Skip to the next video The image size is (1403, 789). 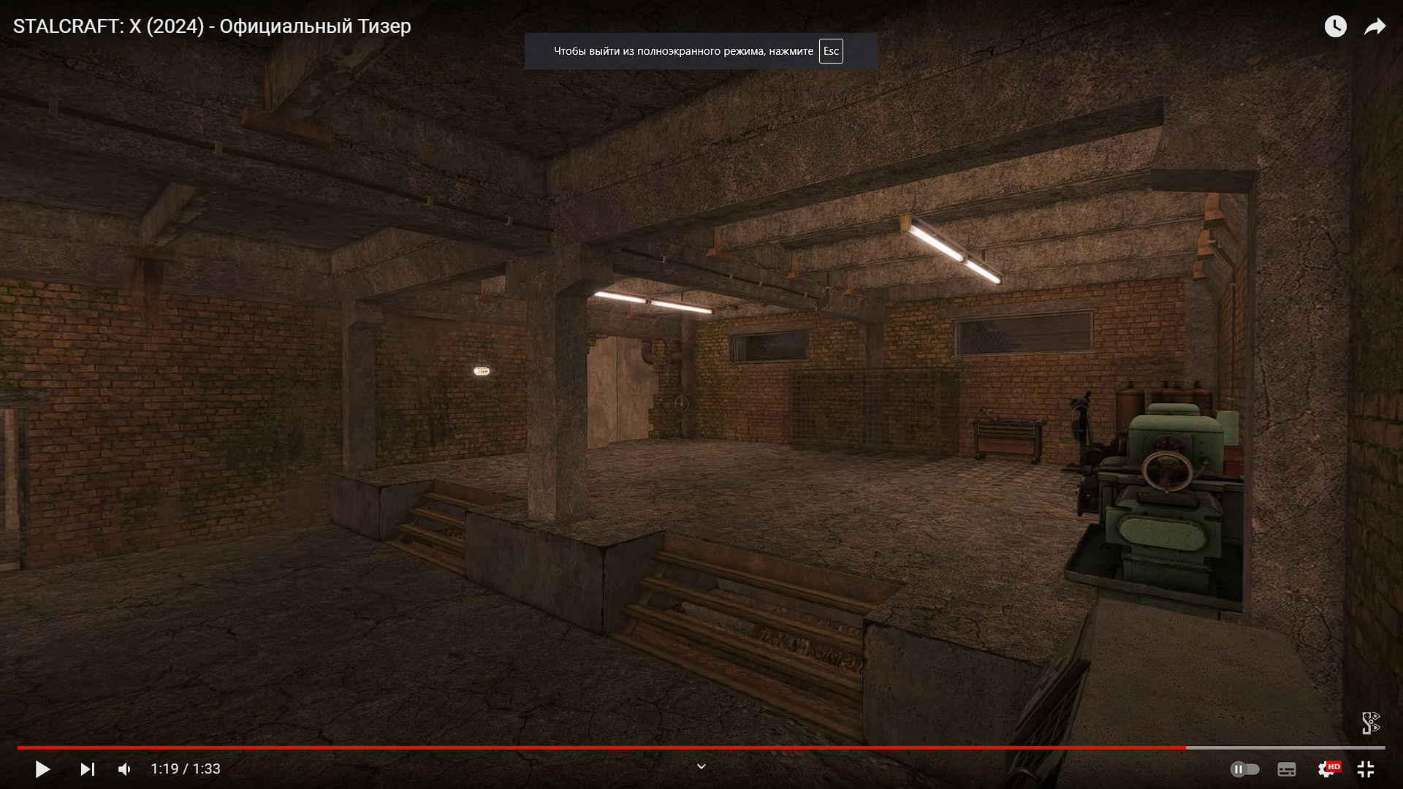tap(87, 769)
